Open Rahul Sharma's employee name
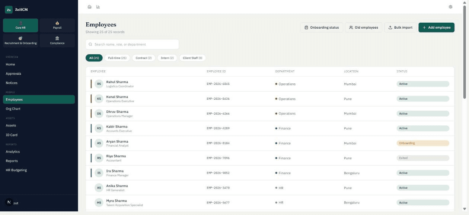 pos(117,82)
